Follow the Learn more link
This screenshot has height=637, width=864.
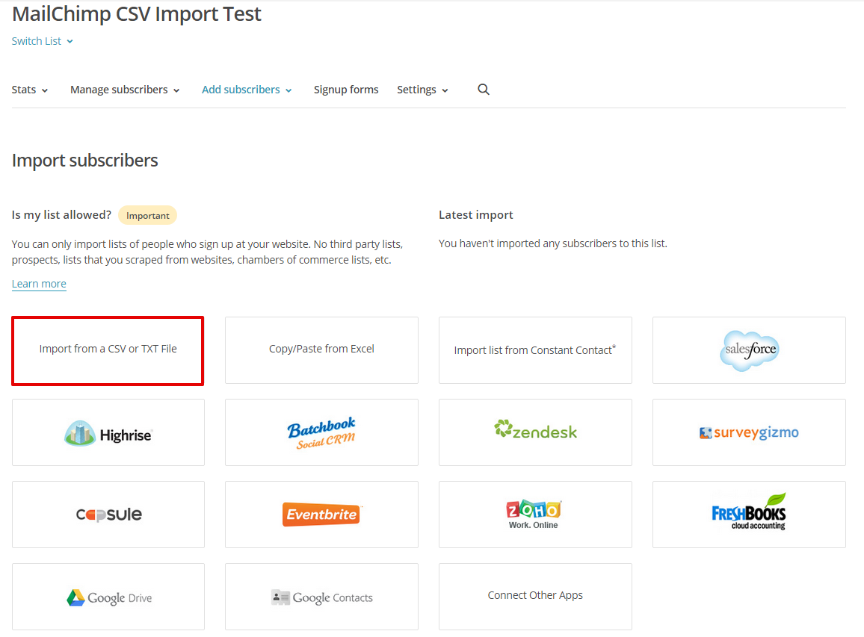click(x=39, y=284)
